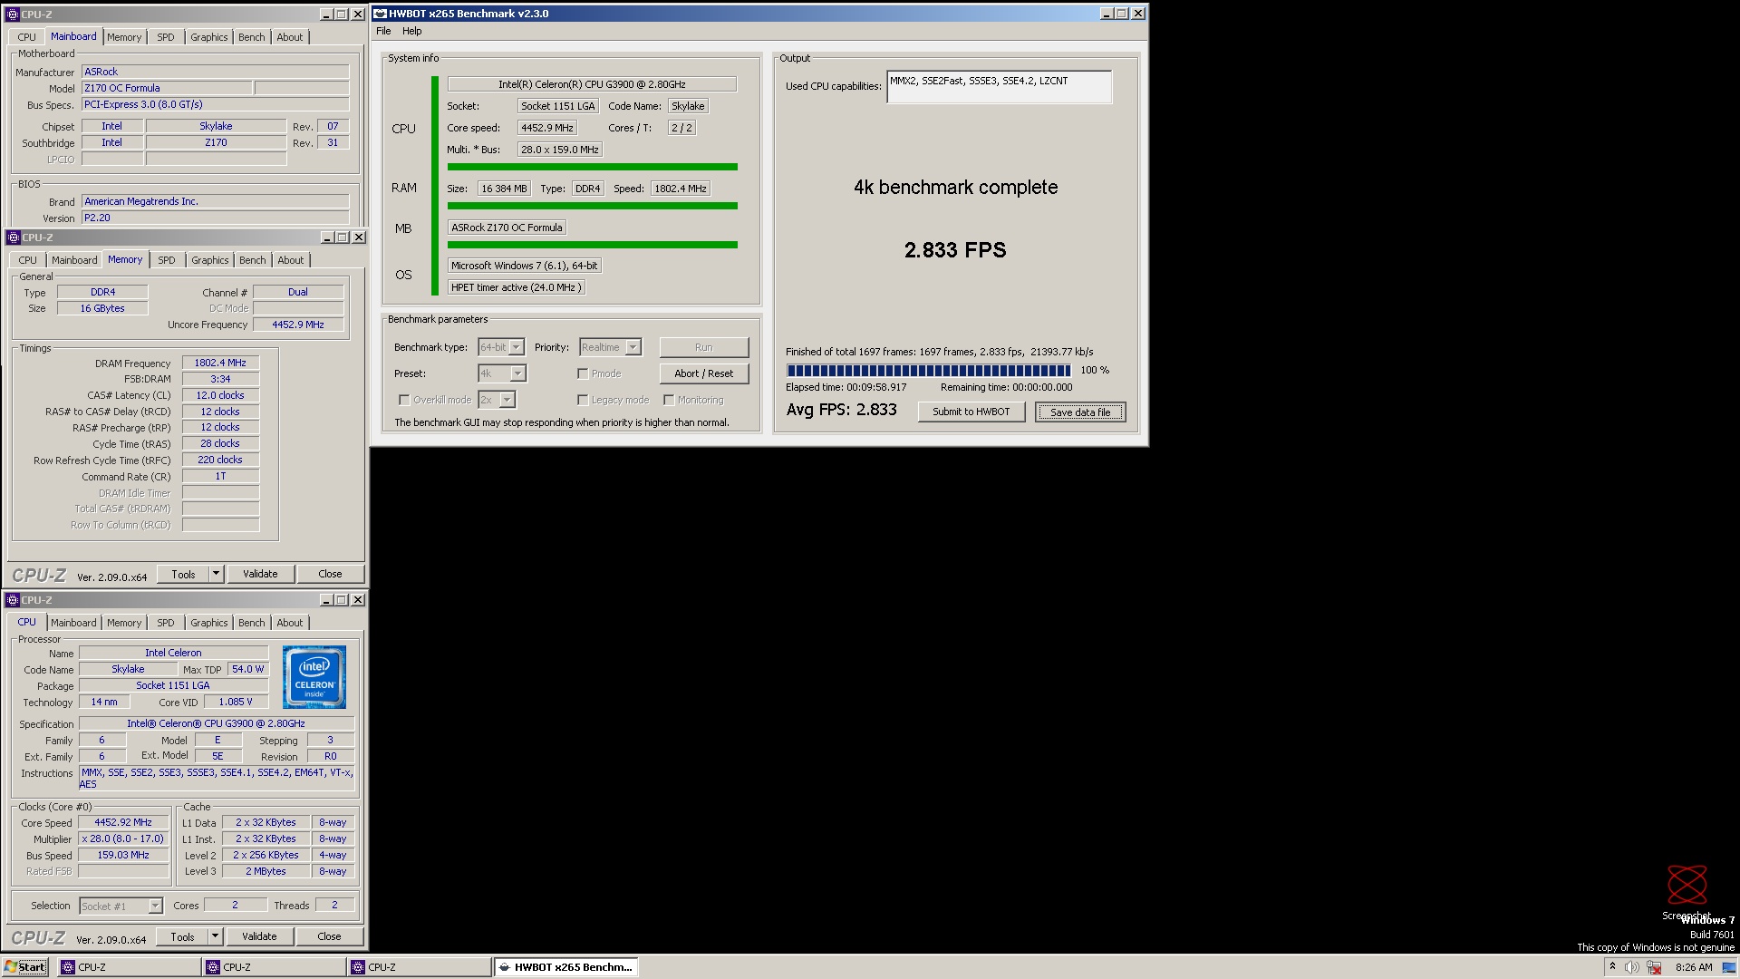Click title bar icon of CPU-Z CPU window
Screen dimensions: 1740x979
point(13,600)
